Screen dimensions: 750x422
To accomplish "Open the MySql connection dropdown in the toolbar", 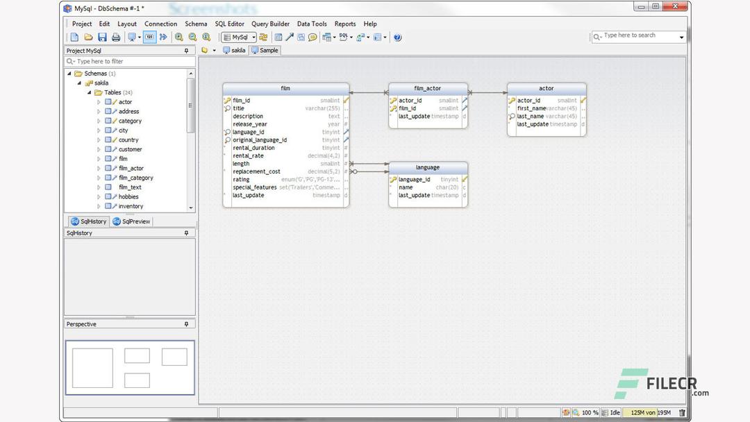I will 253,37.
